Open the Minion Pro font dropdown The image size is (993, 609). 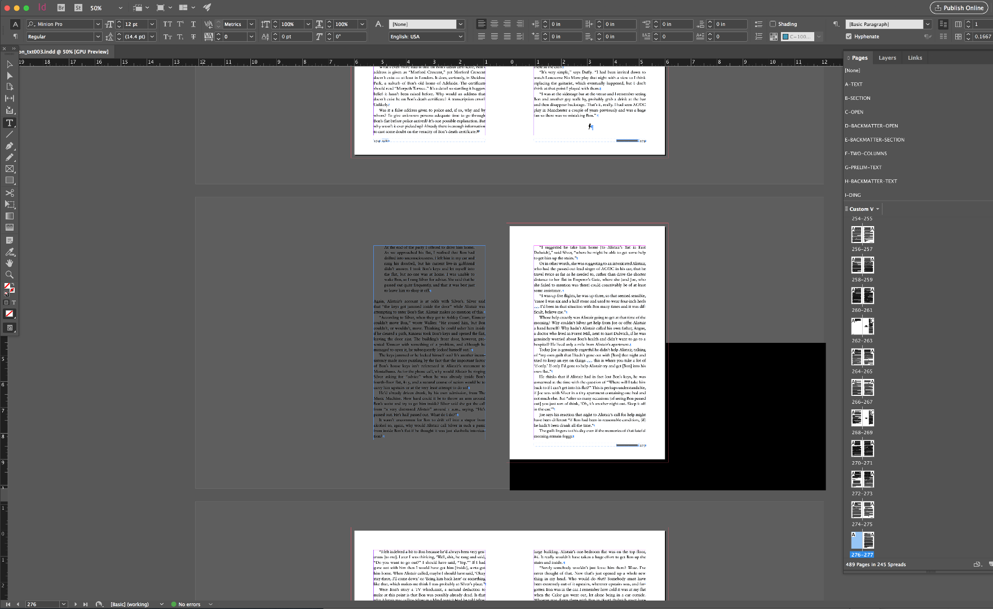click(98, 24)
